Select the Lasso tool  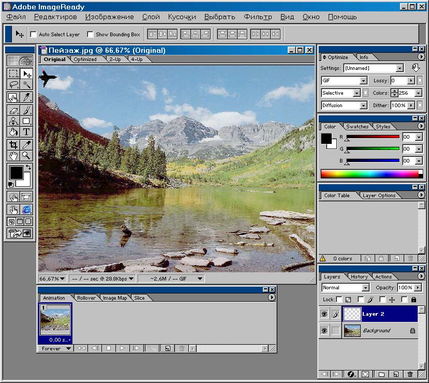[x=13, y=85]
